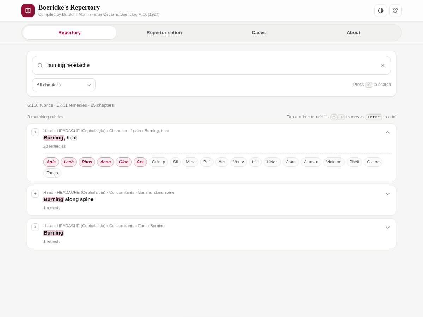423x317 pixels.
Task: Select the Ars remedy chip
Action: pyautogui.click(x=140, y=162)
